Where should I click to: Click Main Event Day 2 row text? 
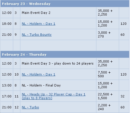point(36,13)
